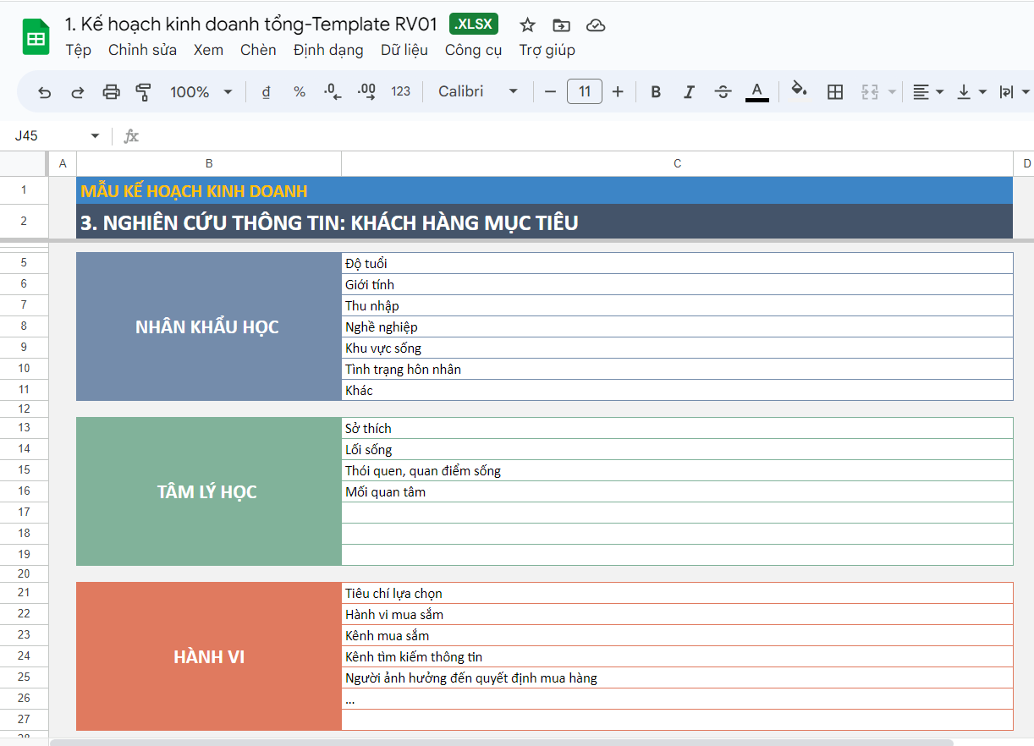Open more number formats (123)
1034x746 pixels.
coord(401,91)
